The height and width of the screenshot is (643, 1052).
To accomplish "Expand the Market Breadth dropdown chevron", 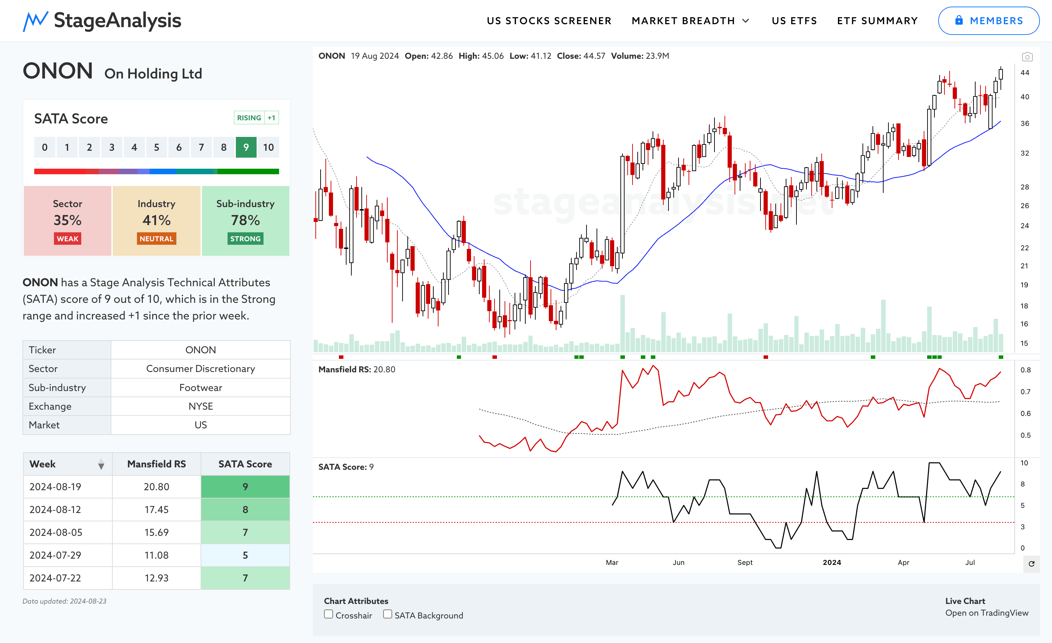I will pyautogui.click(x=746, y=21).
